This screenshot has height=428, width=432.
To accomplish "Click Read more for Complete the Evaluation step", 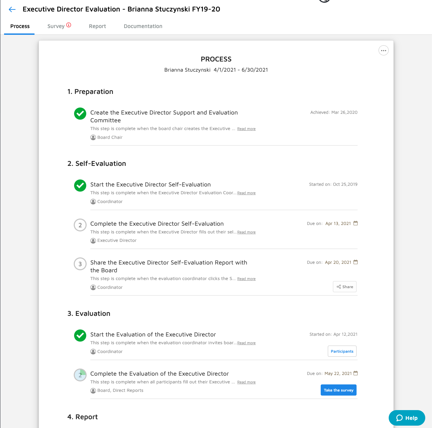I will [246, 382].
